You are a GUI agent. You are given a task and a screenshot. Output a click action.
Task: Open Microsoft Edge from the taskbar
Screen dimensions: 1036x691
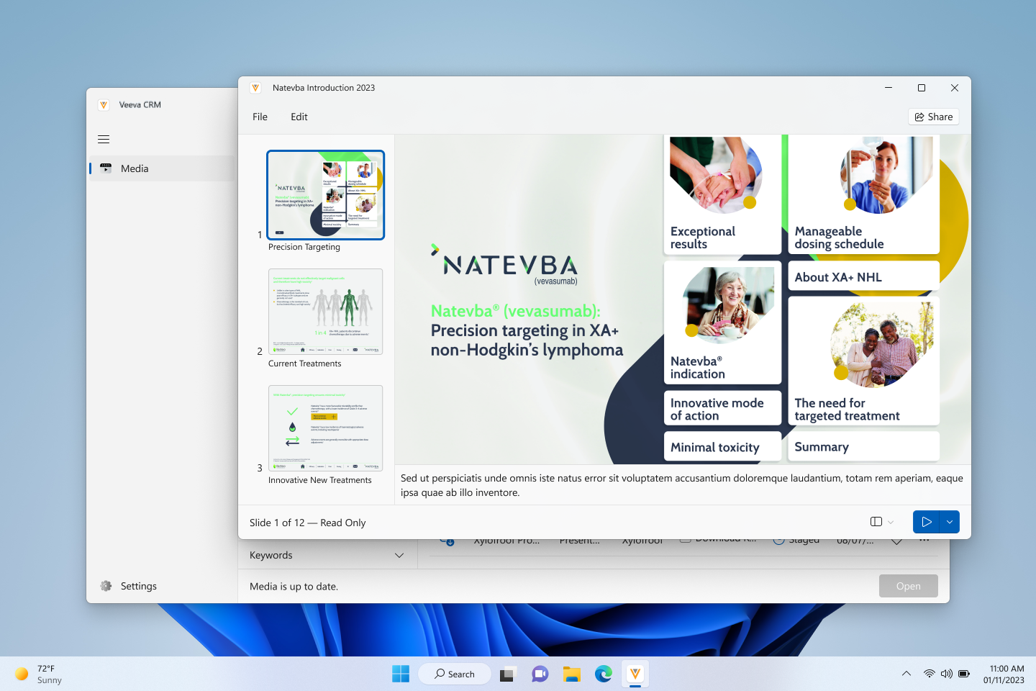[x=603, y=674]
